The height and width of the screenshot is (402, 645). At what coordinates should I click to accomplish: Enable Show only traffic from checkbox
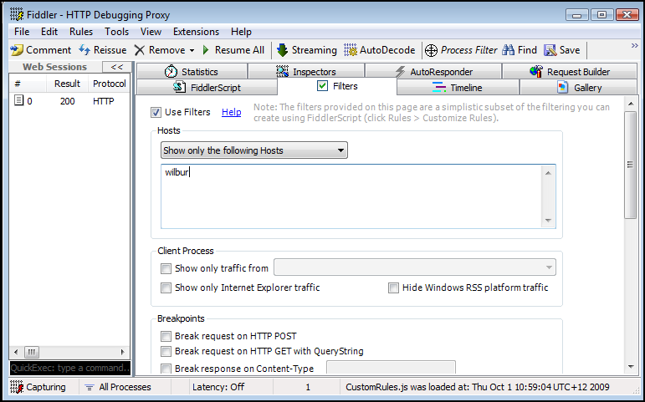(166, 269)
